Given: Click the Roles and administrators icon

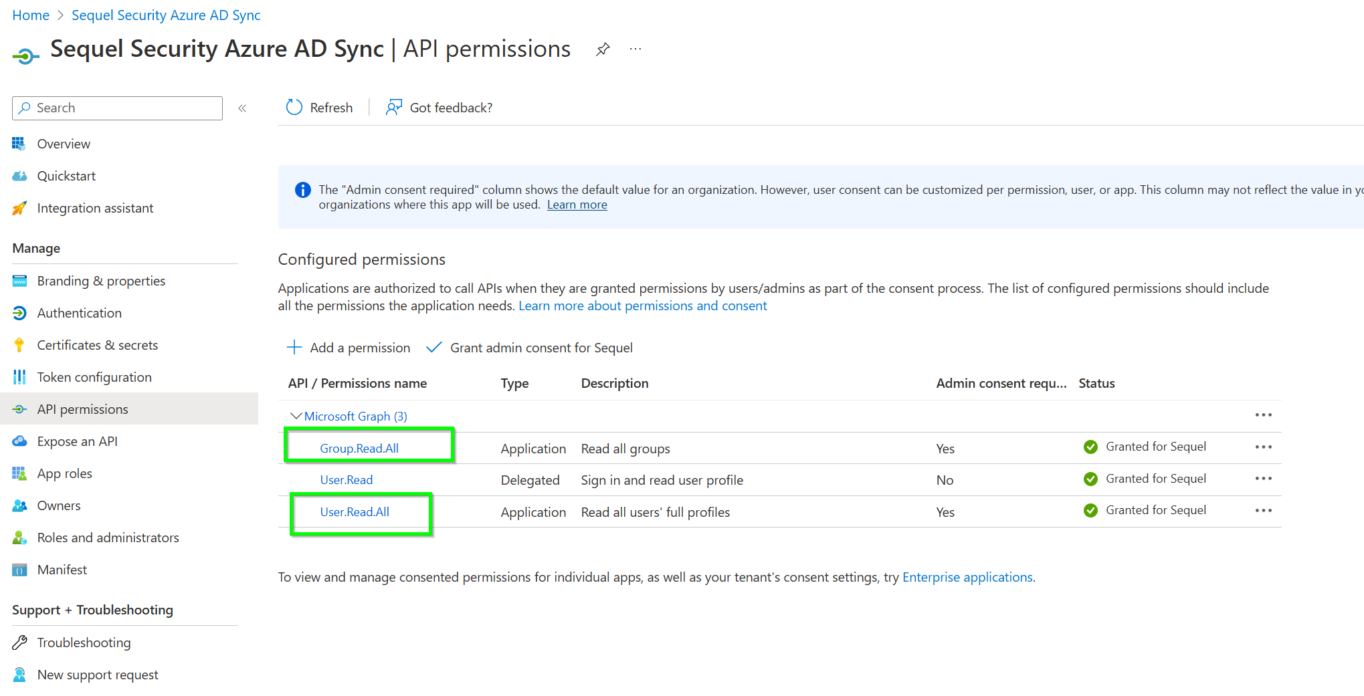Looking at the screenshot, I should [19, 538].
